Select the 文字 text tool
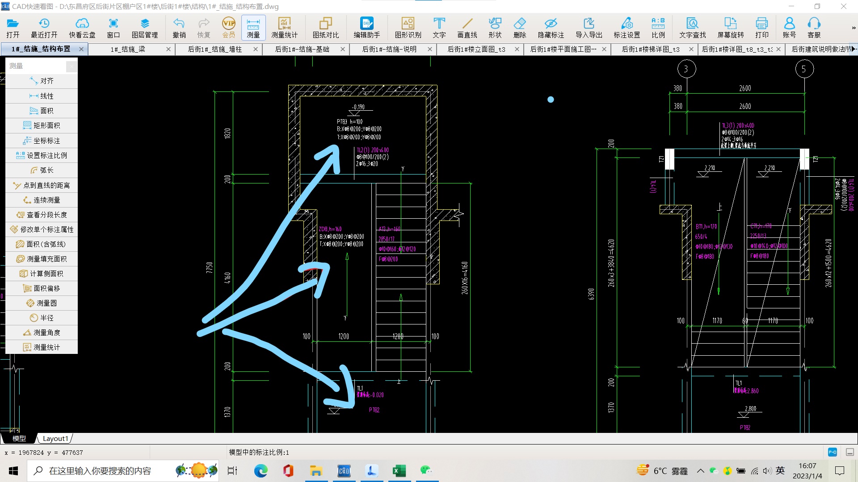The width and height of the screenshot is (858, 482). point(439,28)
